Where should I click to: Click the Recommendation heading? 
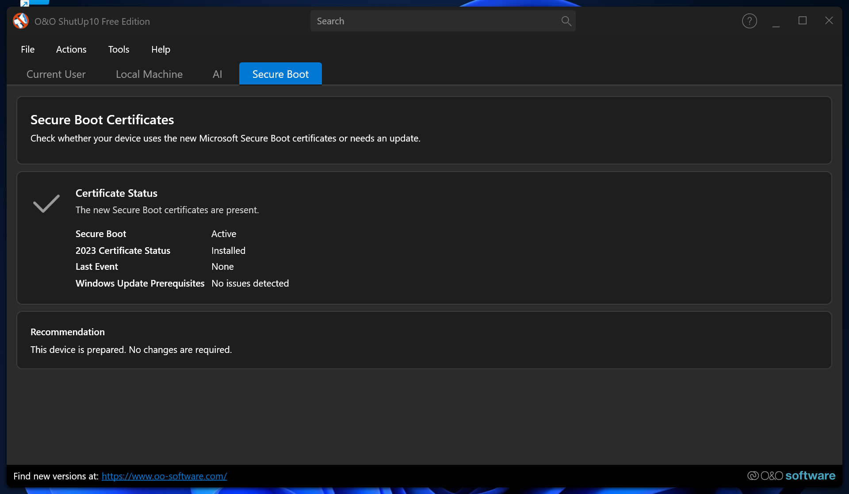coord(68,332)
